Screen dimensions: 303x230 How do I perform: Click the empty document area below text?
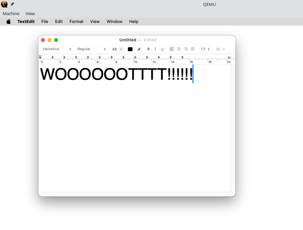point(135,137)
